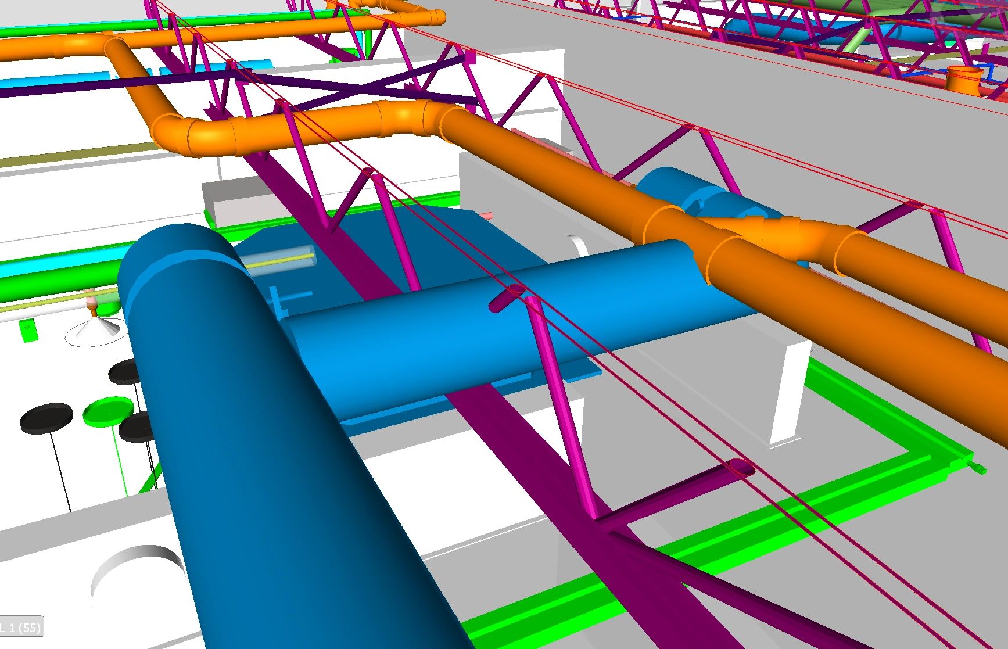Click the "L 1 (55)" label badge
The image size is (1008, 649).
point(21,628)
